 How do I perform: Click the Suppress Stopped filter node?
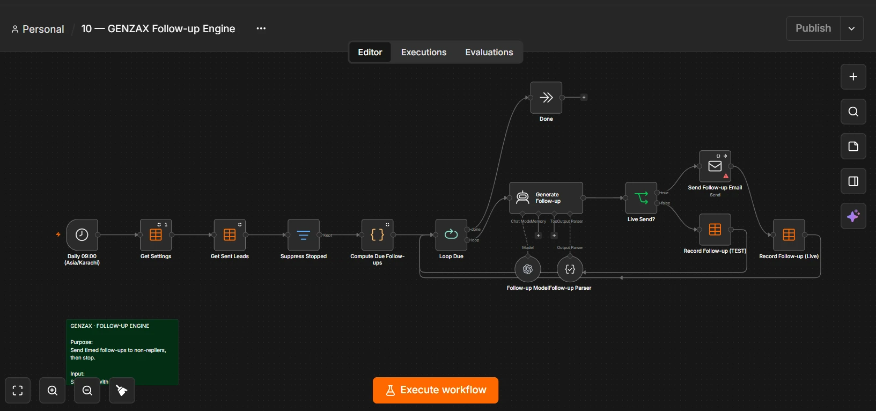[304, 234]
